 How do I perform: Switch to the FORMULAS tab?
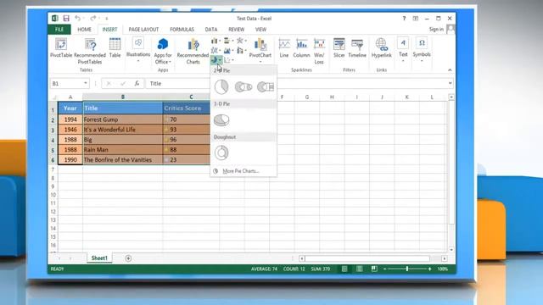click(182, 30)
